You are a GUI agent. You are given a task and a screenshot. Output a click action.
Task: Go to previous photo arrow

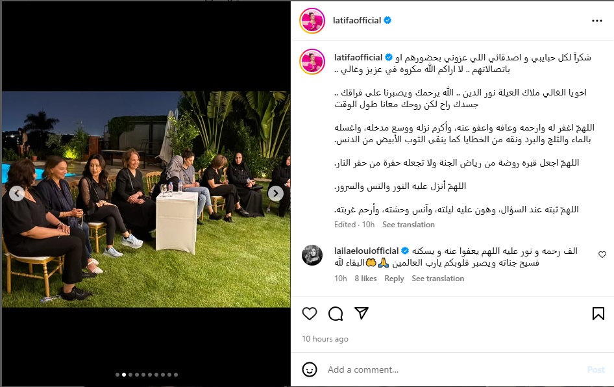(17, 193)
